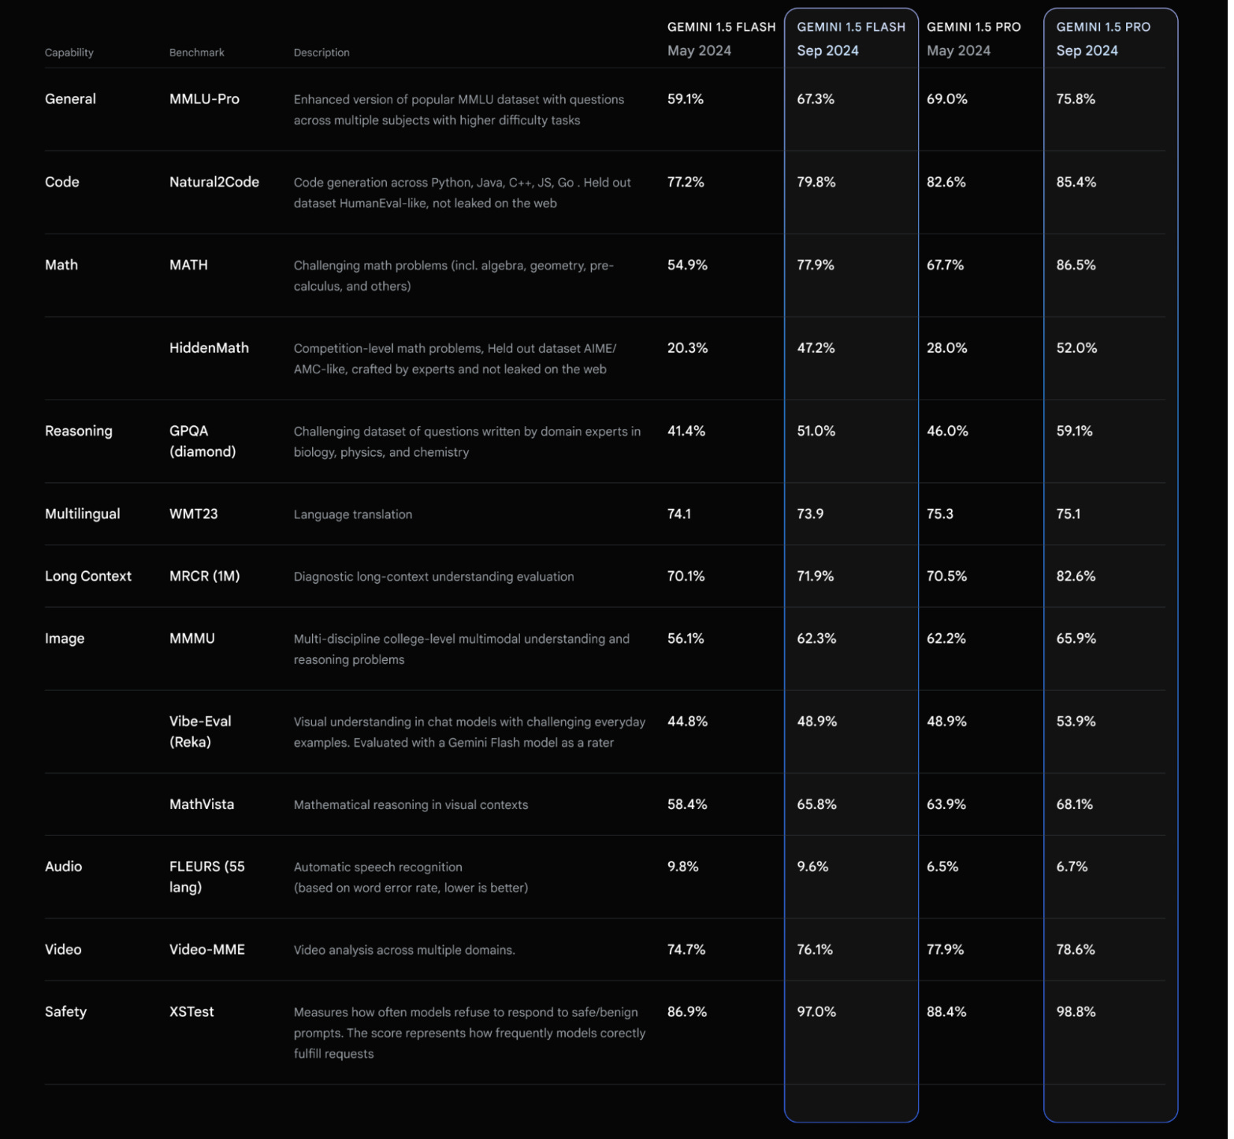
Task: Select Natural2Code score 79.8%
Action: tap(816, 182)
